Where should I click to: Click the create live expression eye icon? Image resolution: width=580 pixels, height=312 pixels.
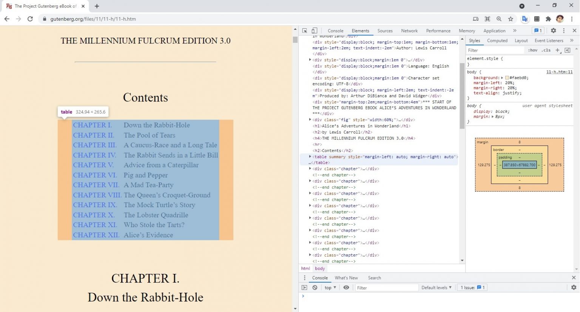[x=346, y=287]
